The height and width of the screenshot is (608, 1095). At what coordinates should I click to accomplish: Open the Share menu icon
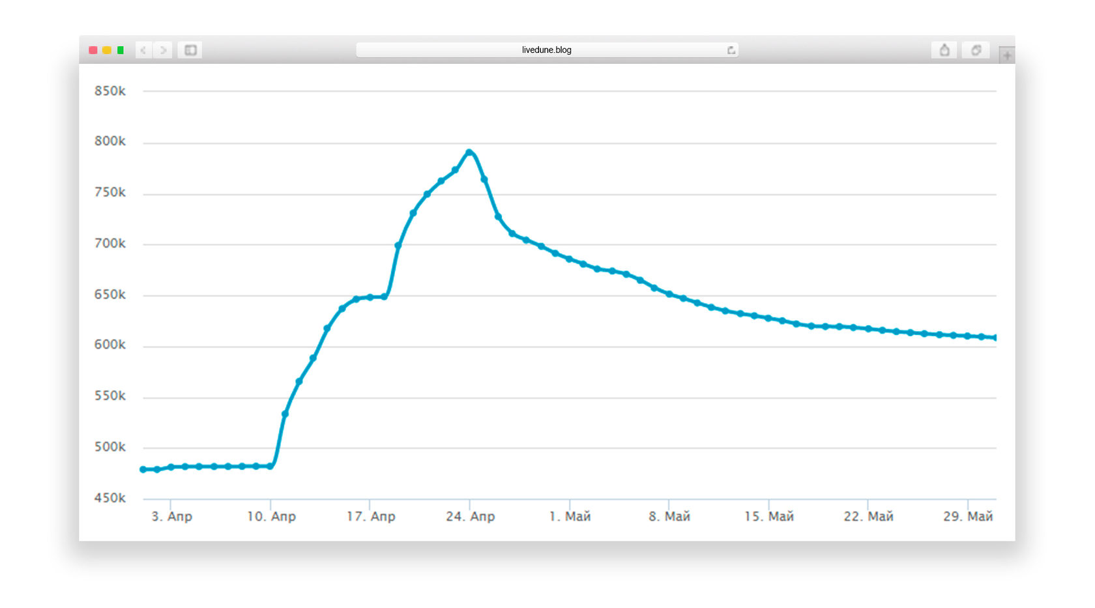point(944,50)
